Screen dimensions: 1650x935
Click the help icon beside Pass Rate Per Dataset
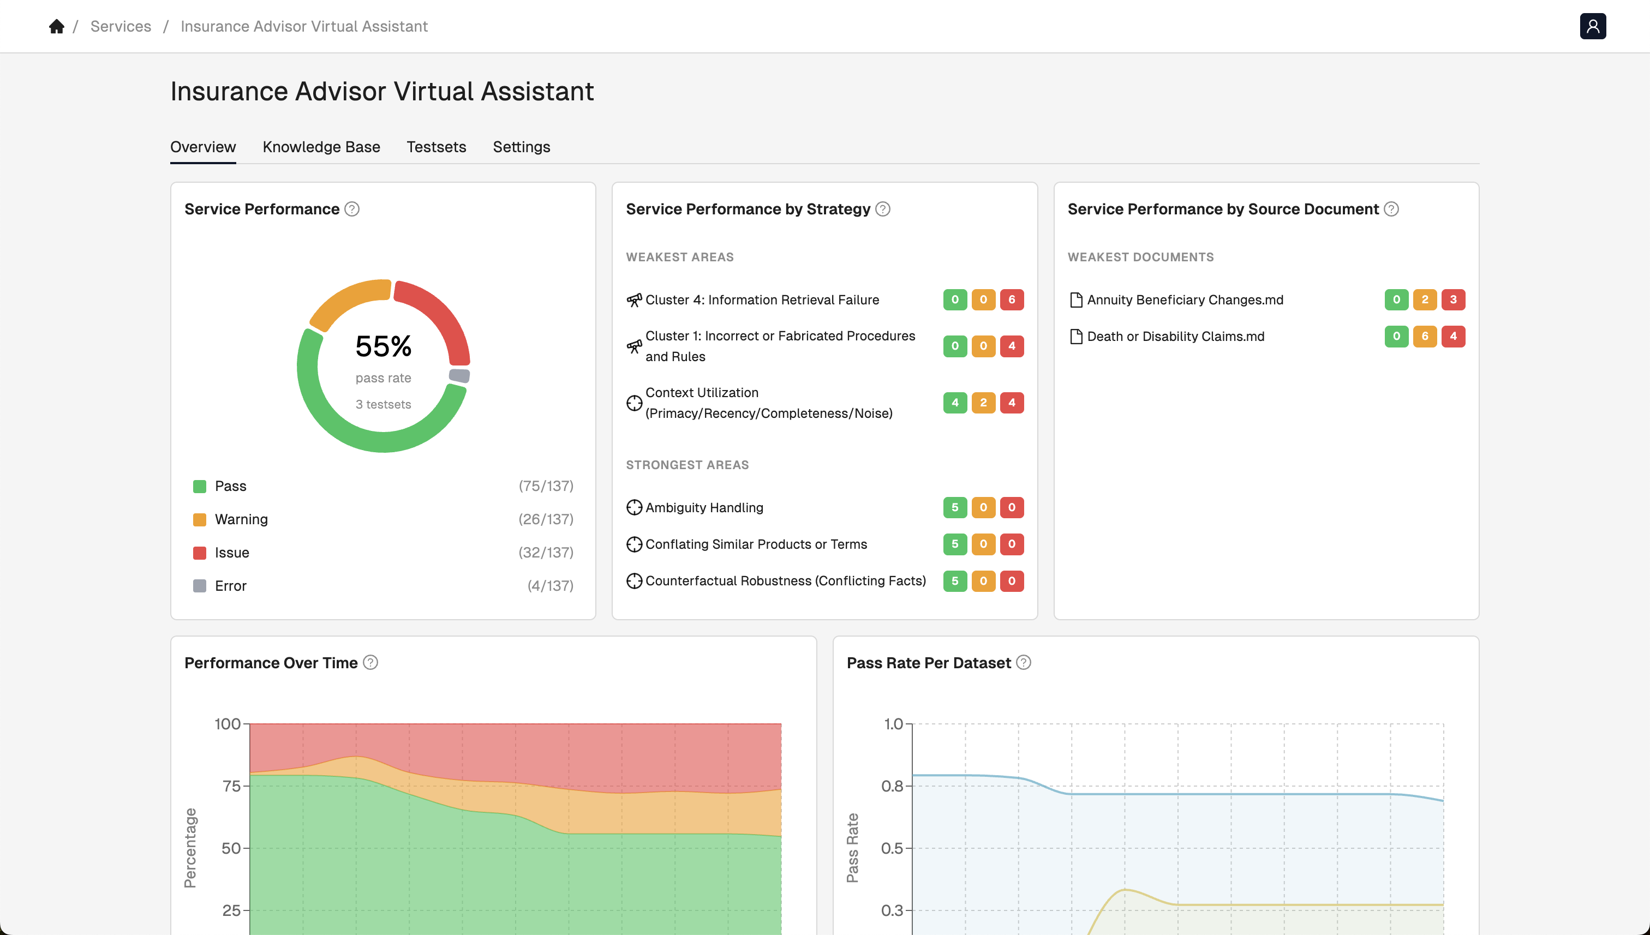(x=1024, y=662)
